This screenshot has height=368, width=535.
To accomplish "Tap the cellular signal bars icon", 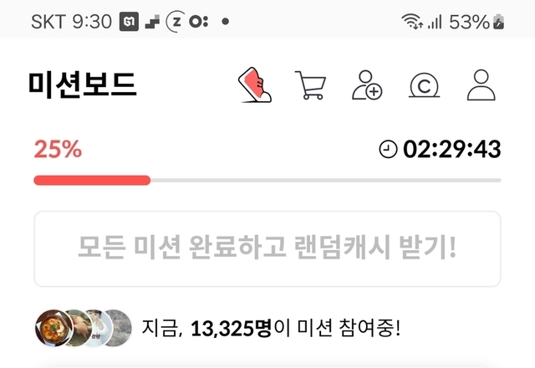I will coord(435,23).
